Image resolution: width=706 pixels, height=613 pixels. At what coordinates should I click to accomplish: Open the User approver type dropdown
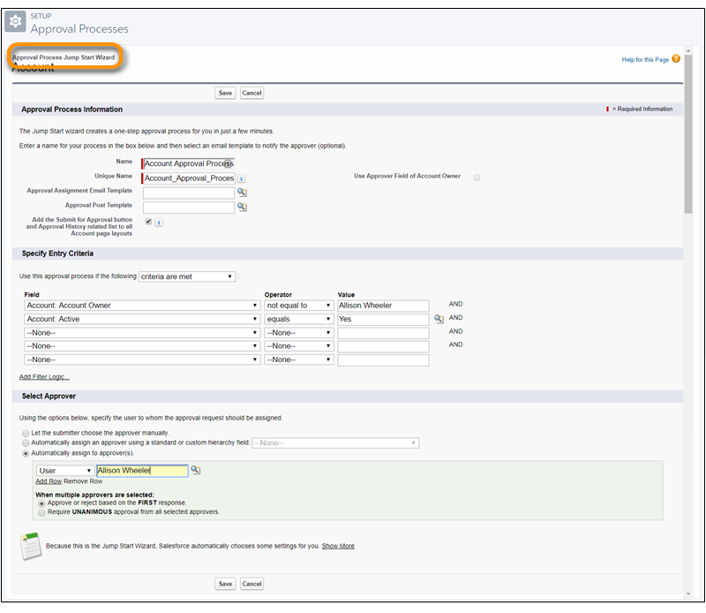[x=65, y=471]
